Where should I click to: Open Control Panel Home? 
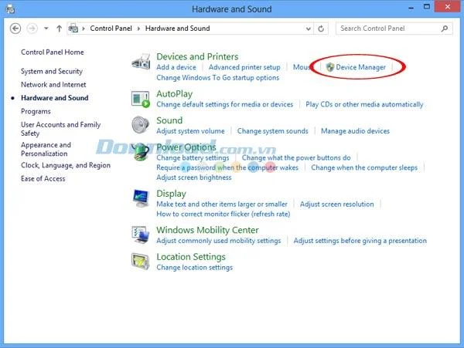click(x=53, y=52)
